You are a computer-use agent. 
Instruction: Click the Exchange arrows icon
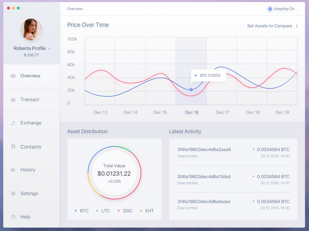pyautogui.click(x=13, y=123)
